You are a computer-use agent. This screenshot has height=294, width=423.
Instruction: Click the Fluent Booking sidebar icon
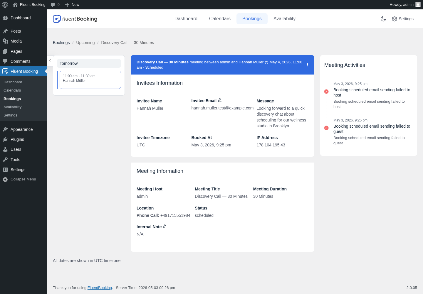click(5, 71)
